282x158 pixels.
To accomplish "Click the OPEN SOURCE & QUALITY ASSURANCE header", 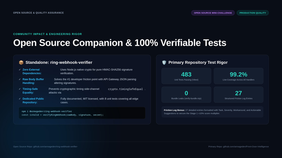I will (x=38, y=13).
